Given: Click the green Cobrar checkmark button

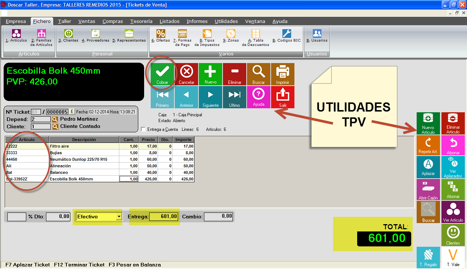Looking at the screenshot, I should click(x=162, y=74).
